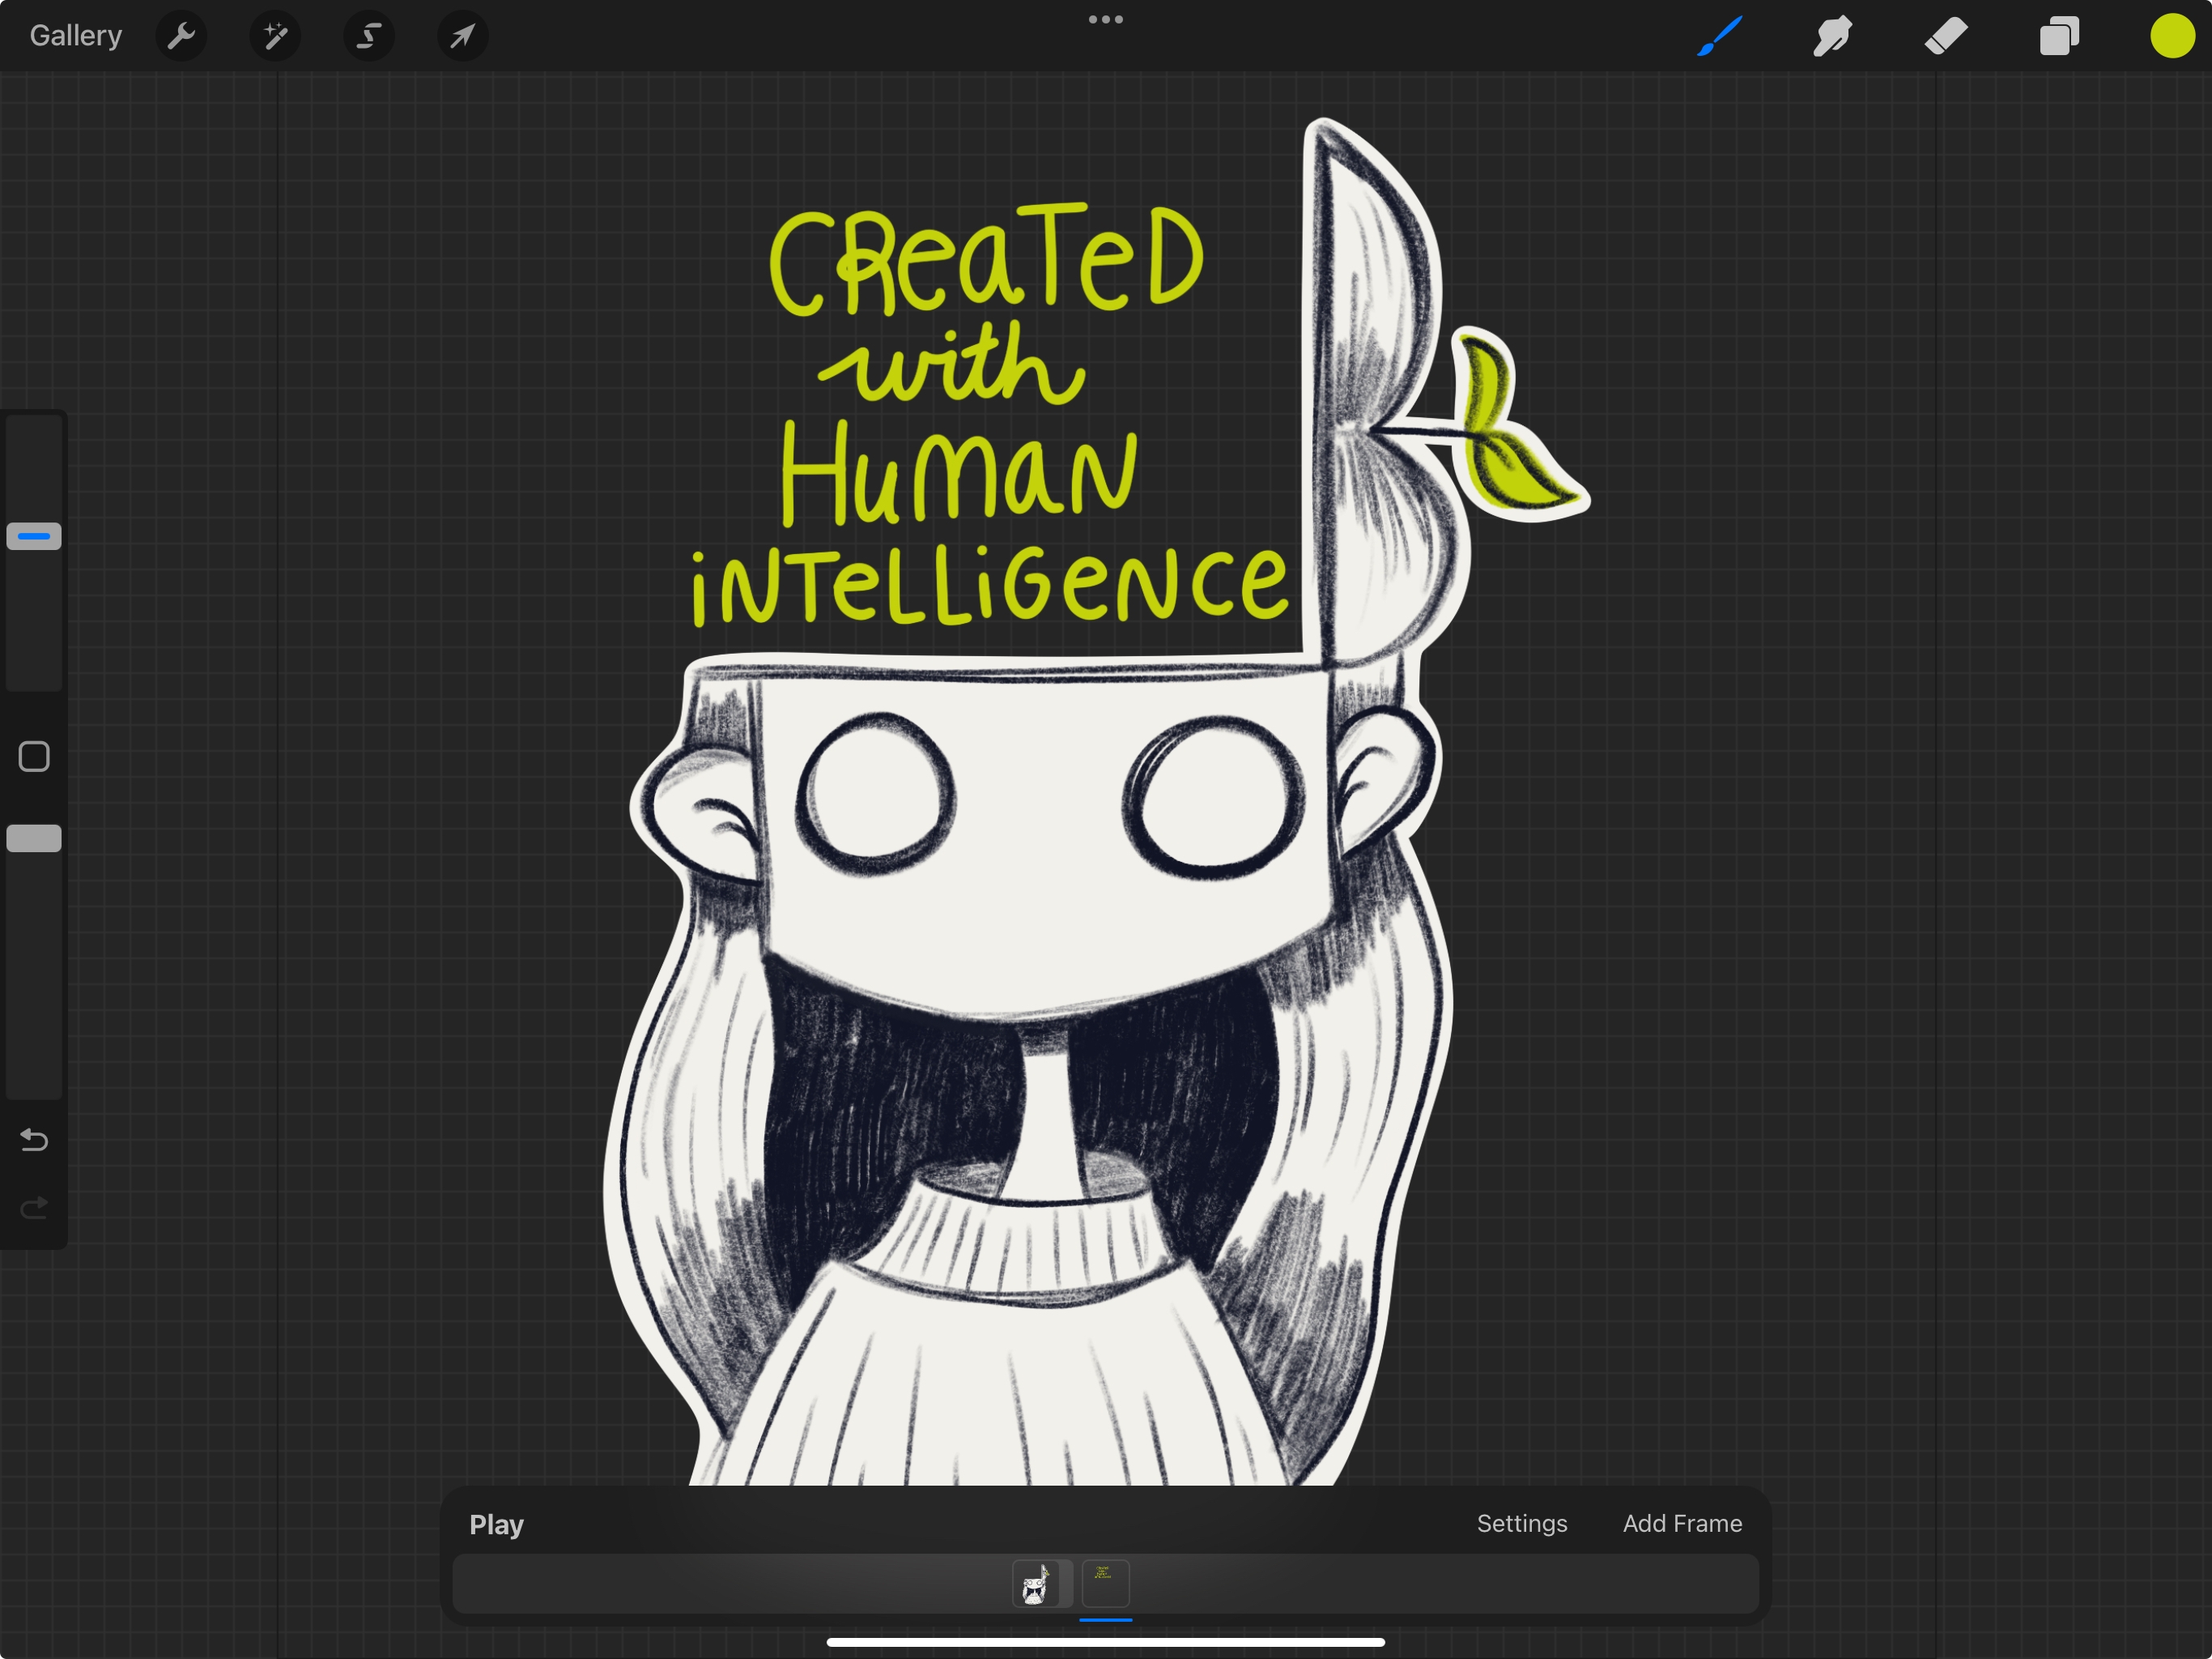Open Animation Assist Settings

pos(1521,1523)
